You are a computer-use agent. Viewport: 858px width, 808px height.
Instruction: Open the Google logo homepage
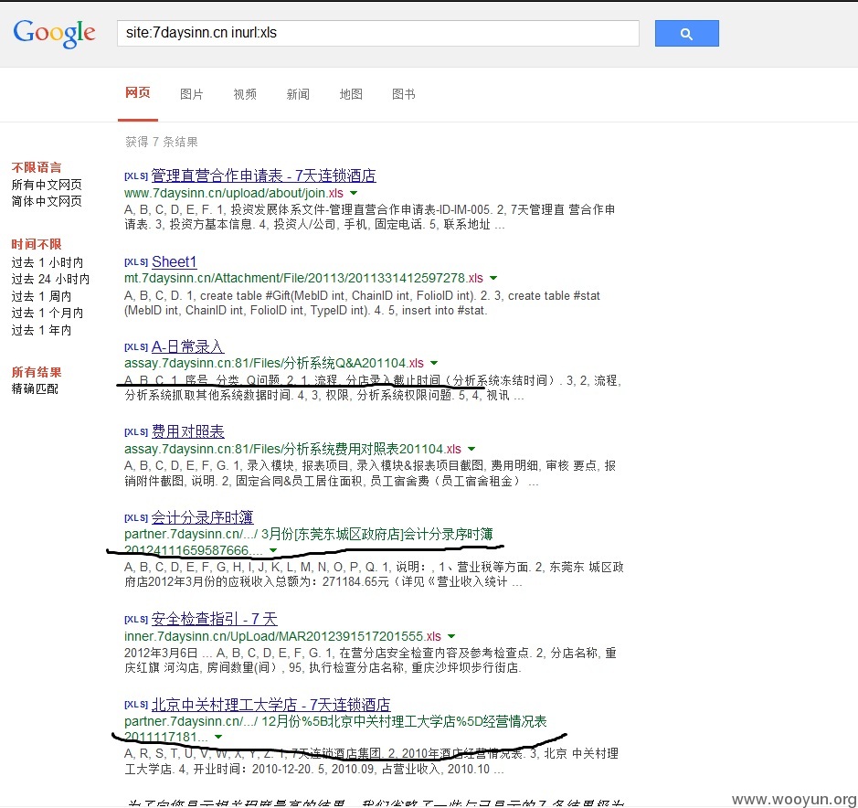(x=54, y=33)
